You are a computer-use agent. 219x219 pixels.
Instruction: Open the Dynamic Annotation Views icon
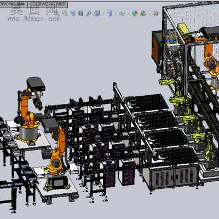[89, 13]
